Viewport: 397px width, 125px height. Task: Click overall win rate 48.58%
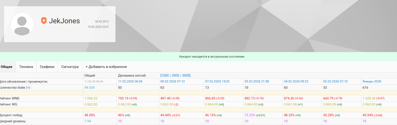coord(90,115)
